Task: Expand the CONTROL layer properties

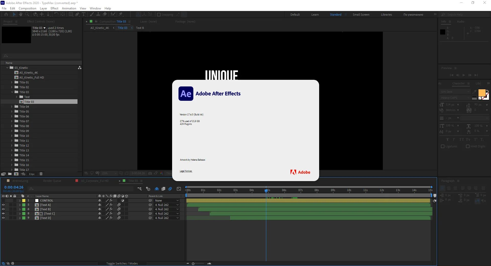Action: coord(20,201)
